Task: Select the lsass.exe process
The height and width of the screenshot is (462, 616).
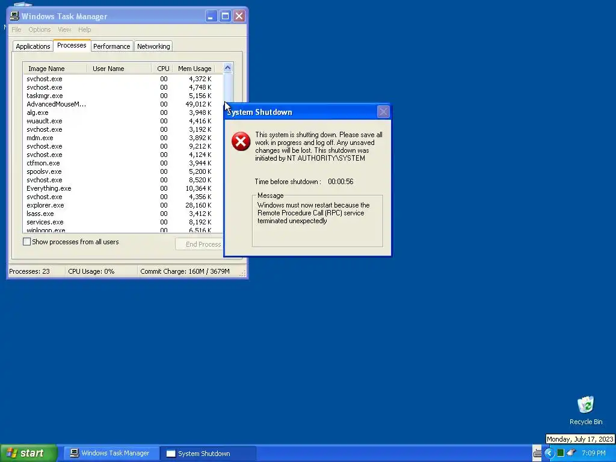Action: point(123,214)
